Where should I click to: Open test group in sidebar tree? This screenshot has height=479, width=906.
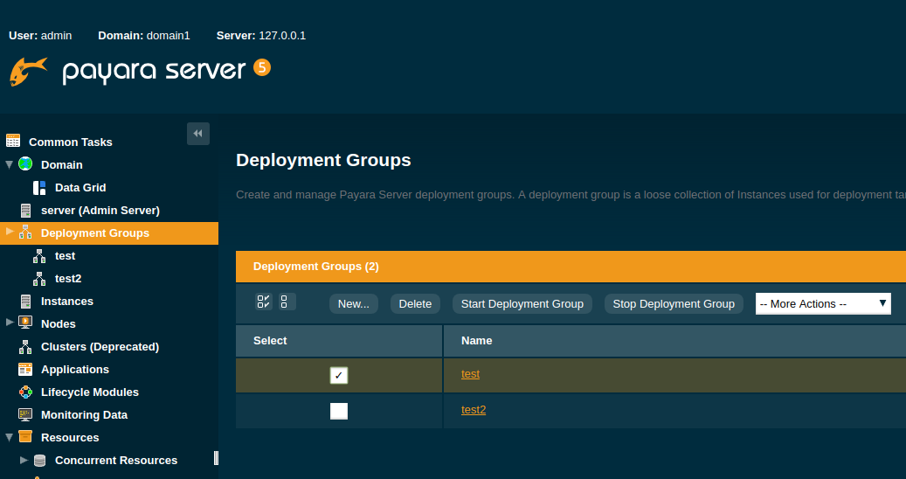click(65, 255)
